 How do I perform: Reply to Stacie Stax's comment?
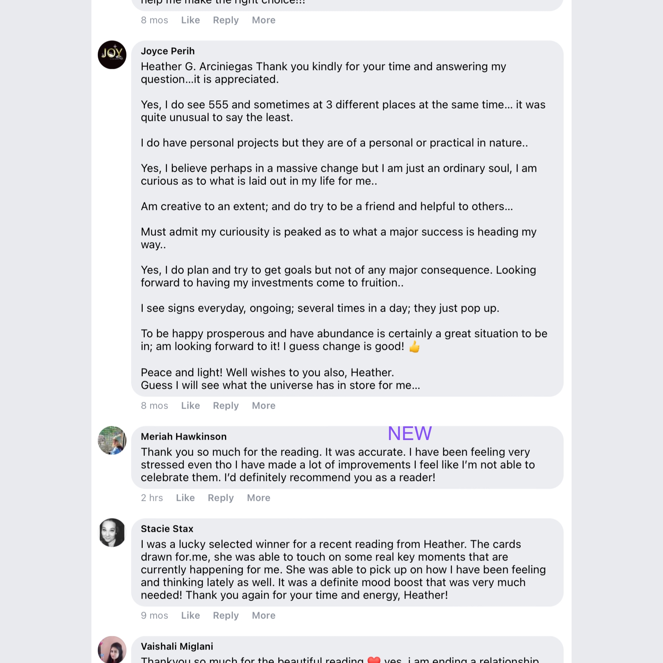[226, 615]
